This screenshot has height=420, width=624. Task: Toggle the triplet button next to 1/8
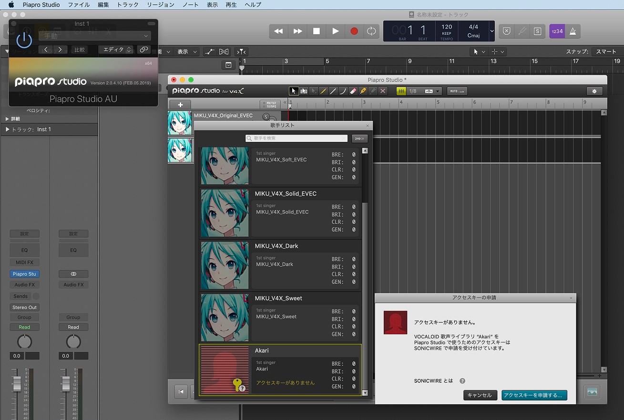(x=429, y=91)
